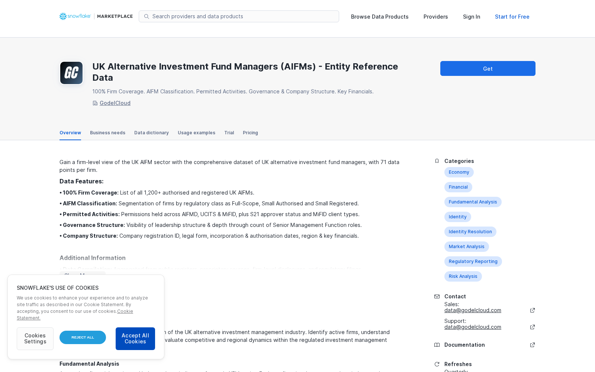Click the Documentation book icon

click(x=437, y=345)
